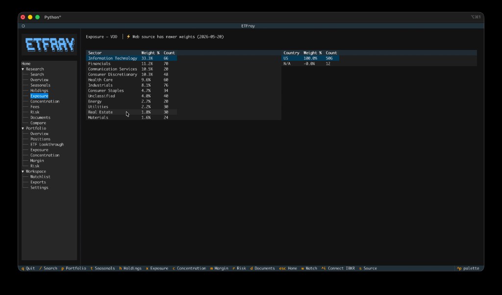Click the ETFRAY logo in the sidebar
The width and height of the screenshot is (502, 295).
click(50, 45)
